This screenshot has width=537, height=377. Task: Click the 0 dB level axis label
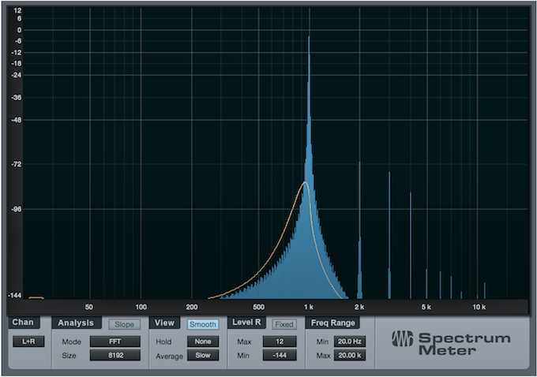19,30
